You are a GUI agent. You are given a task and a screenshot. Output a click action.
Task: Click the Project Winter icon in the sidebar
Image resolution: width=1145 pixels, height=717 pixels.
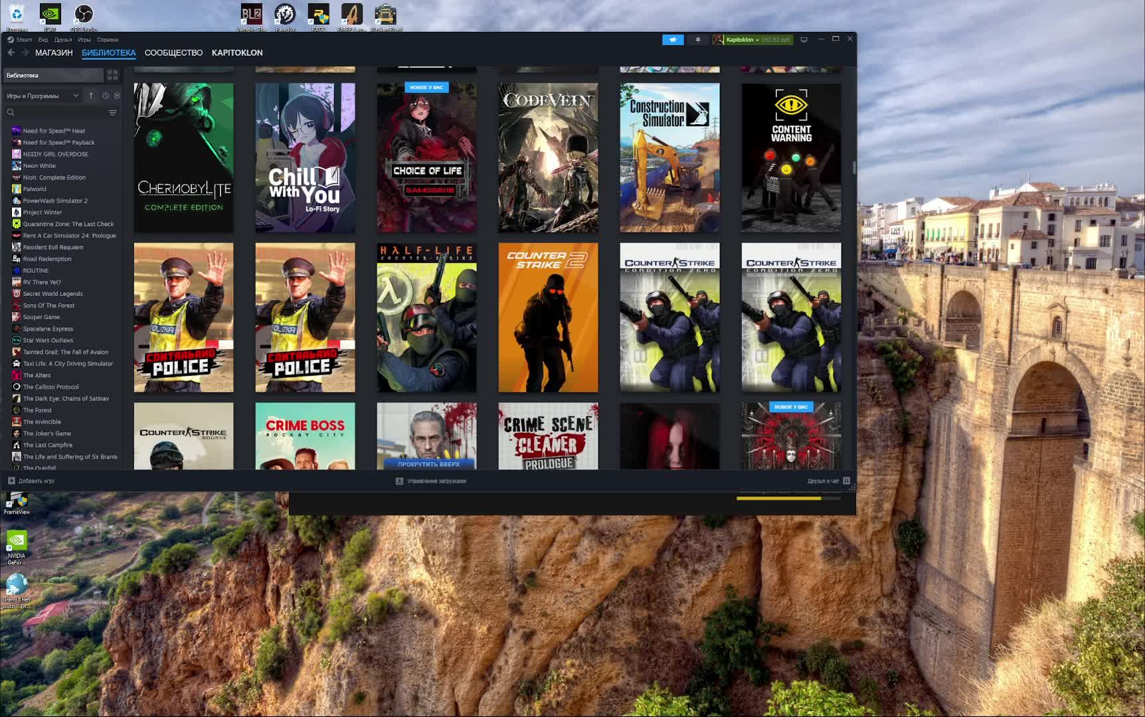[17, 212]
